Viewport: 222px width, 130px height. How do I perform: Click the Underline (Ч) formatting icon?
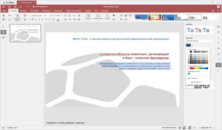pyautogui.click(x=39, y=19)
